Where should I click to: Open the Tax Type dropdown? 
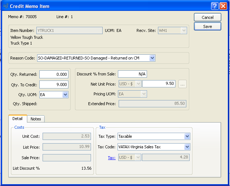coord(187,136)
